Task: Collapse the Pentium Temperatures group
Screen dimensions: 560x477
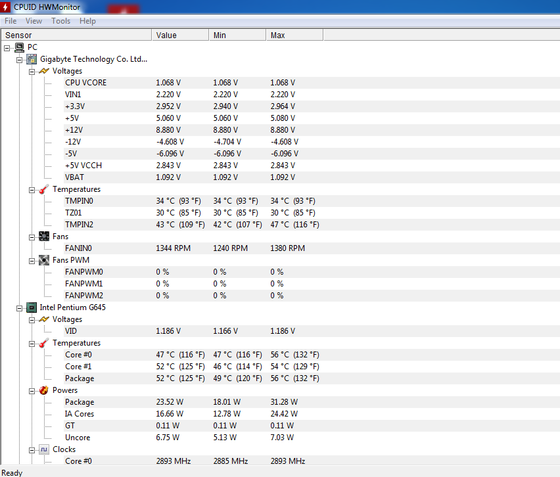Action: [x=32, y=344]
